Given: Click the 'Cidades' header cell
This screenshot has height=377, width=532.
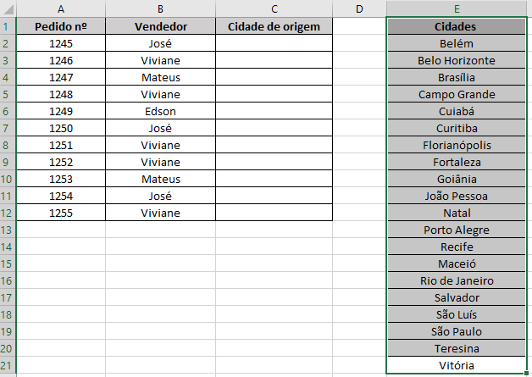Looking at the screenshot, I should point(457,27).
